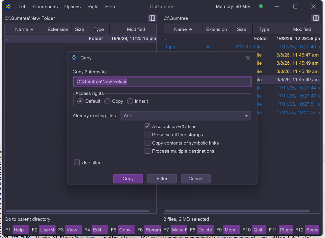Check the Use filter checkbox
The width and height of the screenshot is (325, 238).
point(77,162)
